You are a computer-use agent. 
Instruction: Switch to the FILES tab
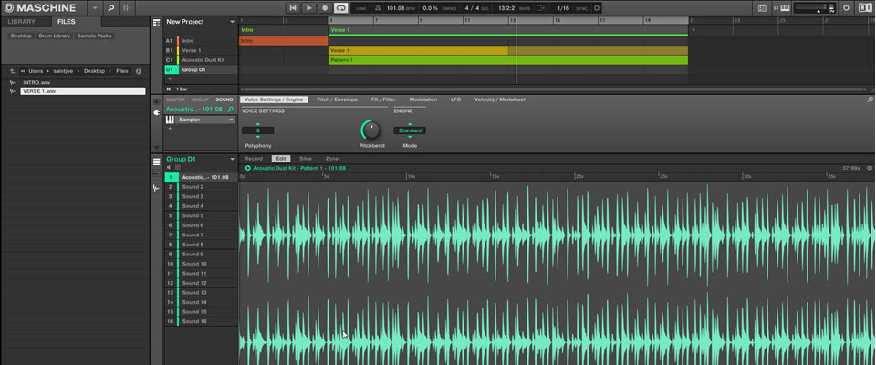coord(67,22)
